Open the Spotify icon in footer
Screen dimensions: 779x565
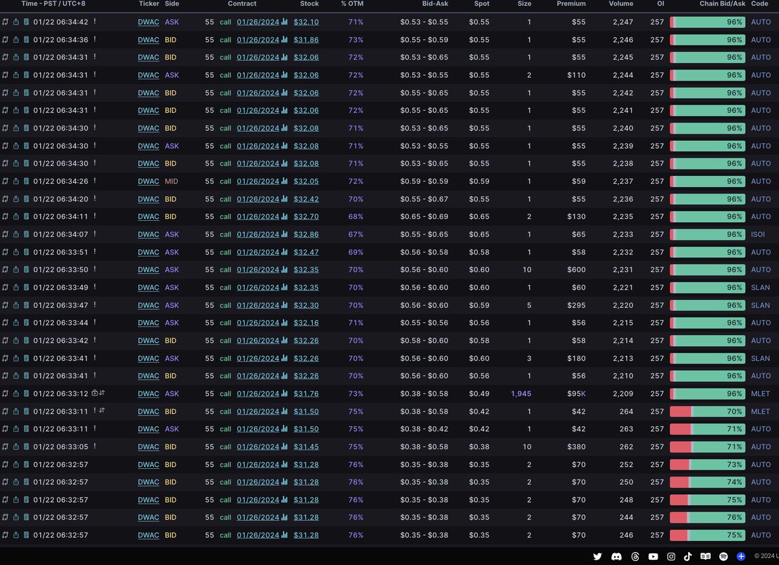tap(724, 557)
